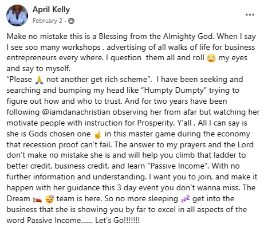The image size is (264, 231).
Task: Click the bed emoji after Dream
Action: [37, 199]
